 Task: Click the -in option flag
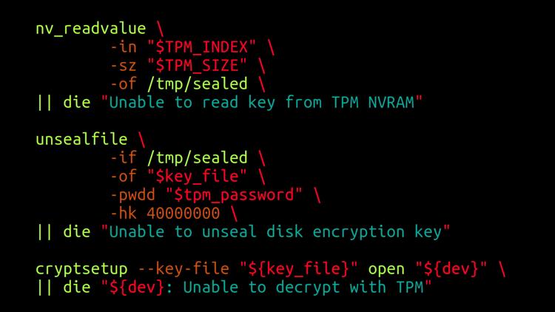[124, 47]
